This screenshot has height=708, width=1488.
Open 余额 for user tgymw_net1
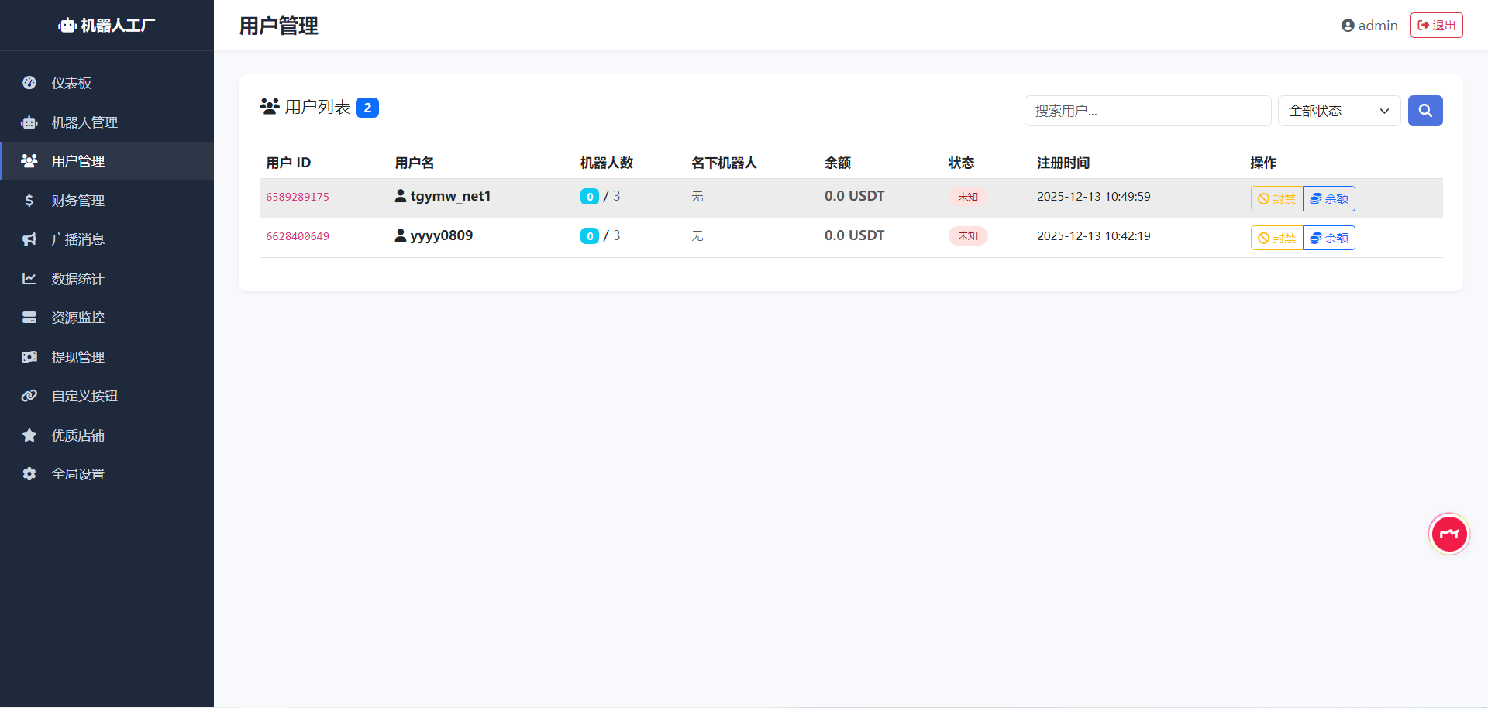pyautogui.click(x=1328, y=199)
